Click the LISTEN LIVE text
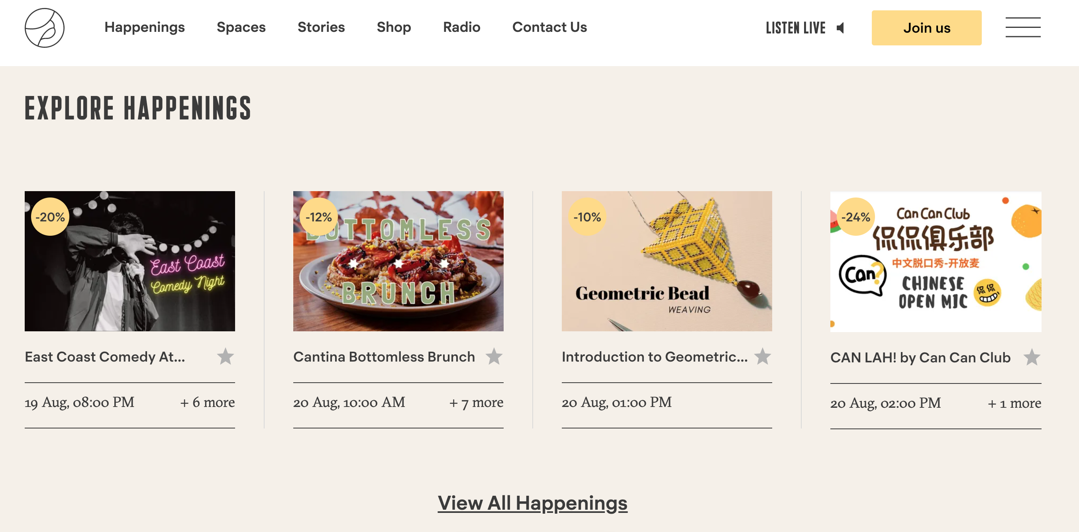Image resolution: width=1079 pixels, height=532 pixels. (795, 28)
